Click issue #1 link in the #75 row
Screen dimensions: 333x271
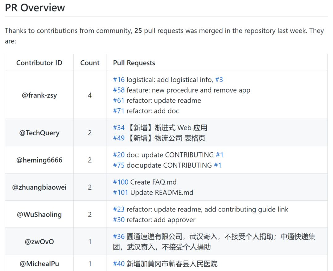pos(217,165)
